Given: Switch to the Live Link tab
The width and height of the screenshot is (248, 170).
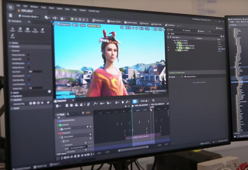Looking at the screenshot, I should point(187,31).
